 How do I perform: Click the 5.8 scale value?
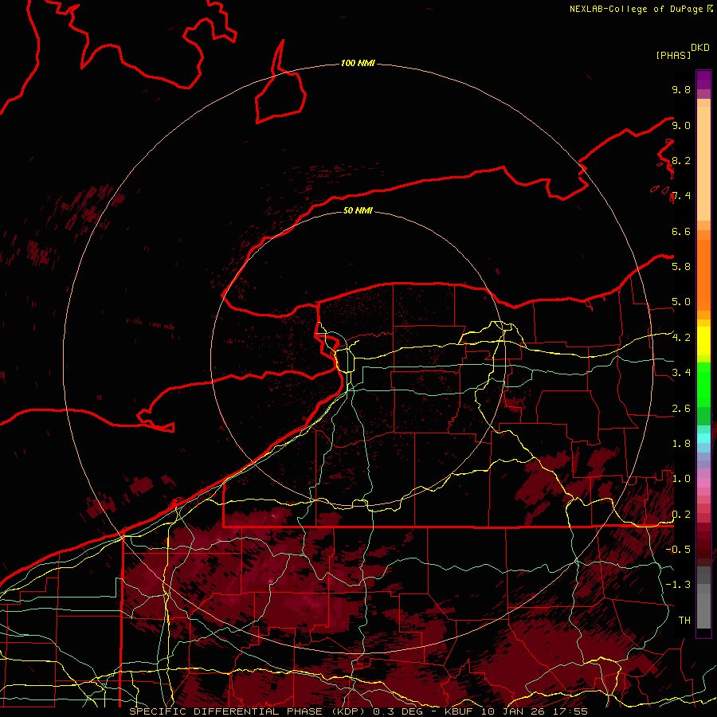[681, 267]
